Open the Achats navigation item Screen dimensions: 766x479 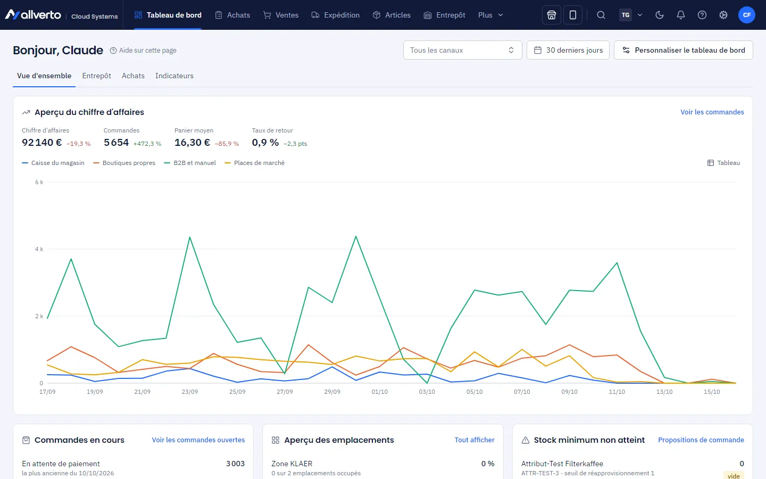[232, 15]
